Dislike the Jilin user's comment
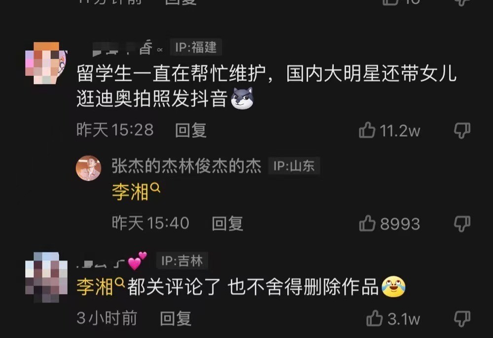The height and width of the screenshot is (338, 493). [462, 318]
